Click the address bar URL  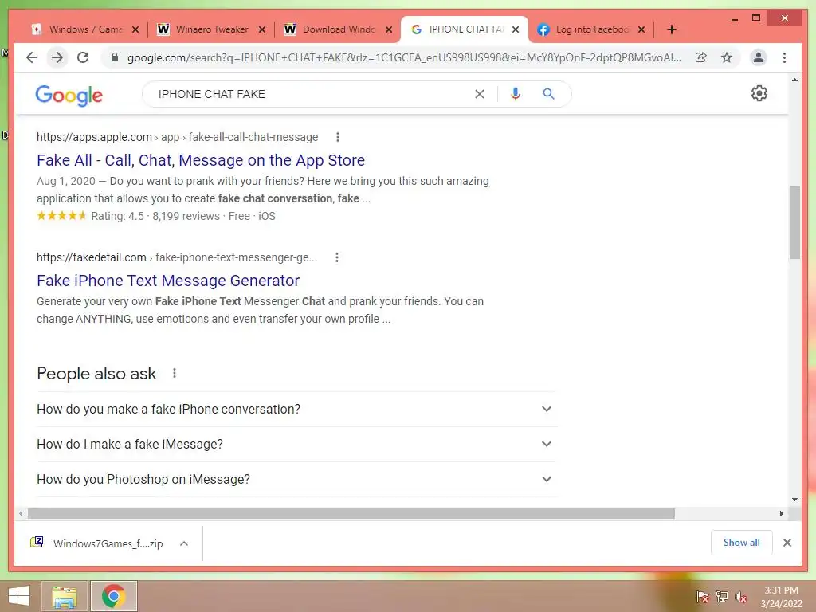click(404, 57)
